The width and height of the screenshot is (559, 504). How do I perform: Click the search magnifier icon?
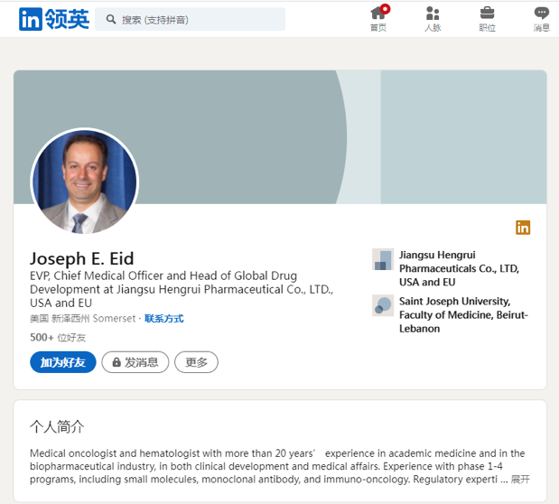111,19
